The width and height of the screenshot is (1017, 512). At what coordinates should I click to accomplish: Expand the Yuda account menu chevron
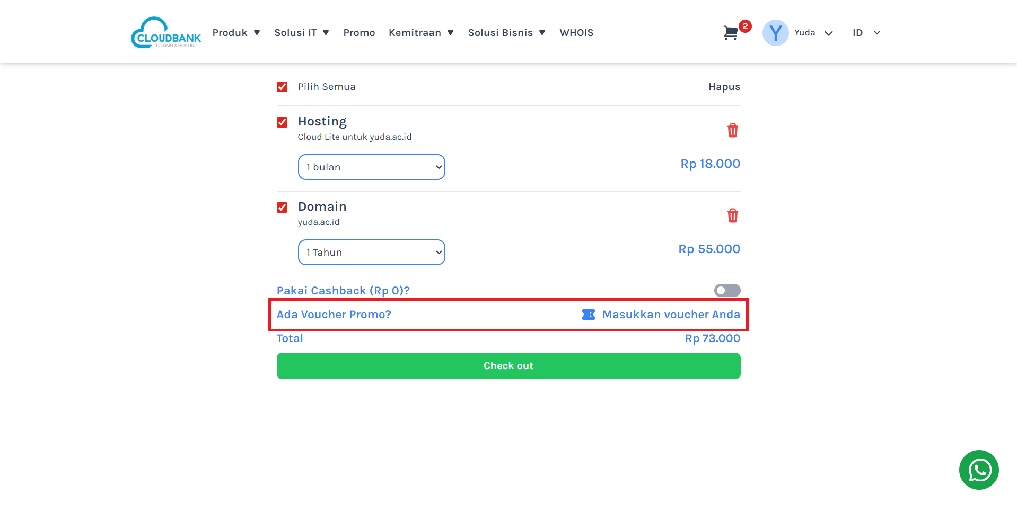point(829,33)
